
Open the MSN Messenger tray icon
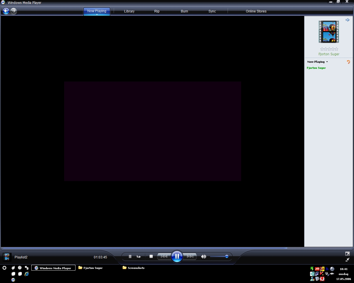click(312, 279)
